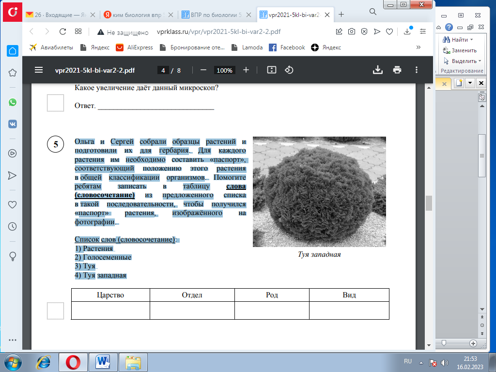Zoom in the PDF with the plus button
The height and width of the screenshot is (372, 496).
(x=246, y=70)
